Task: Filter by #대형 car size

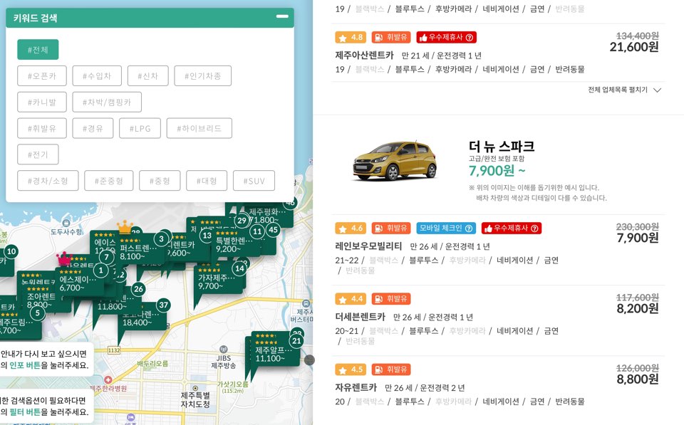Action: [207, 180]
